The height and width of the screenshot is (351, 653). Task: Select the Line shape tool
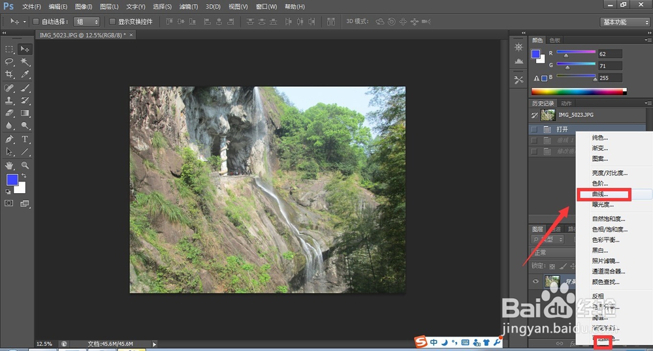[x=25, y=152]
